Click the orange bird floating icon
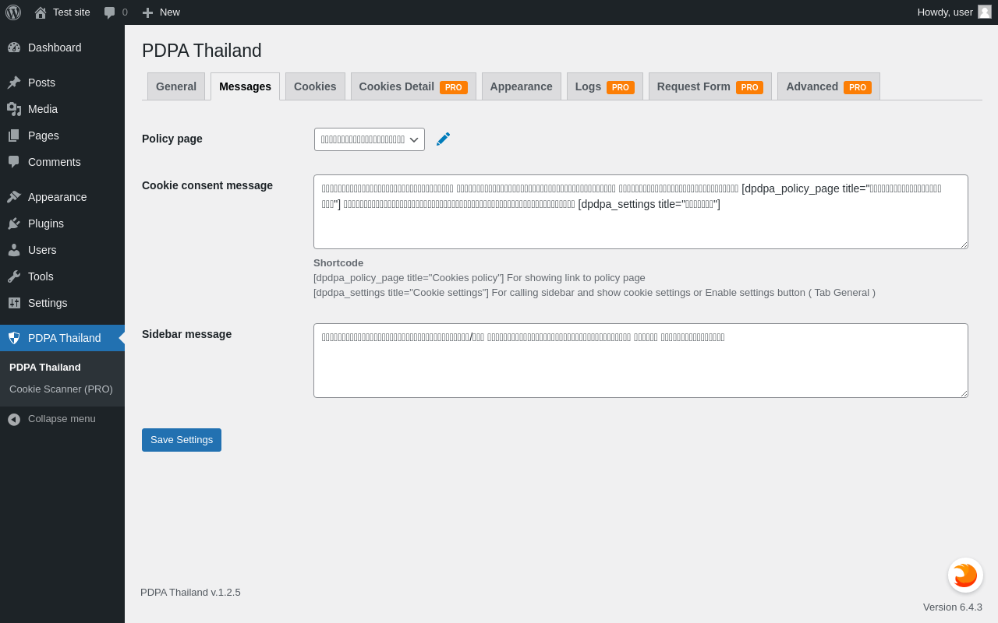Screen dimensions: 998x623 [x=965, y=575]
